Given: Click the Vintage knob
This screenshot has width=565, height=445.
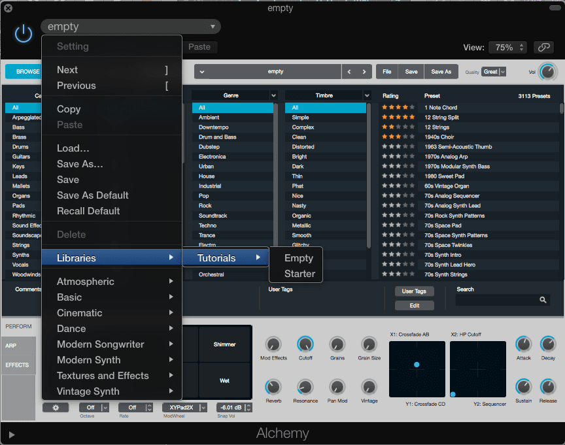Looking at the screenshot, I should tap(369, 387).
